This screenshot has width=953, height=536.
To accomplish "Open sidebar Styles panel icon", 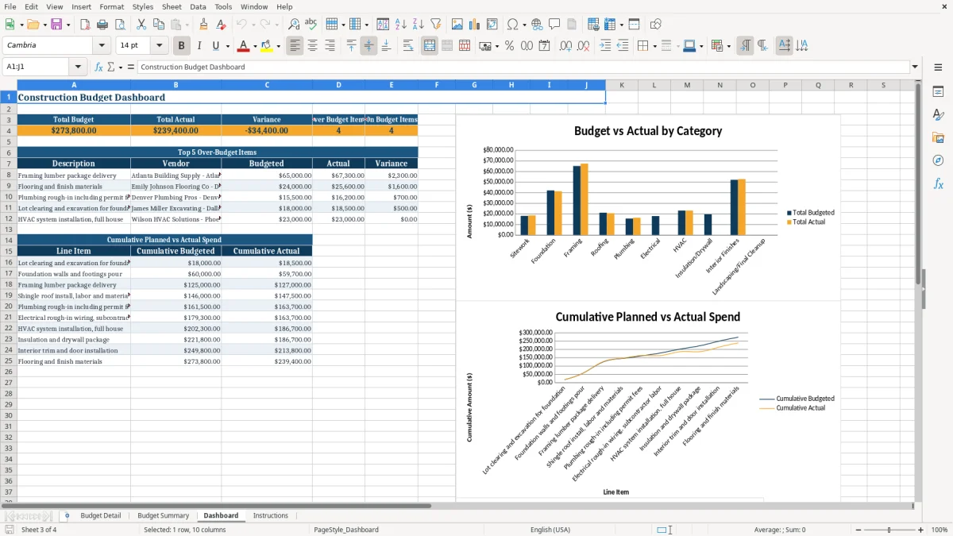I will [x=938, y=114].
